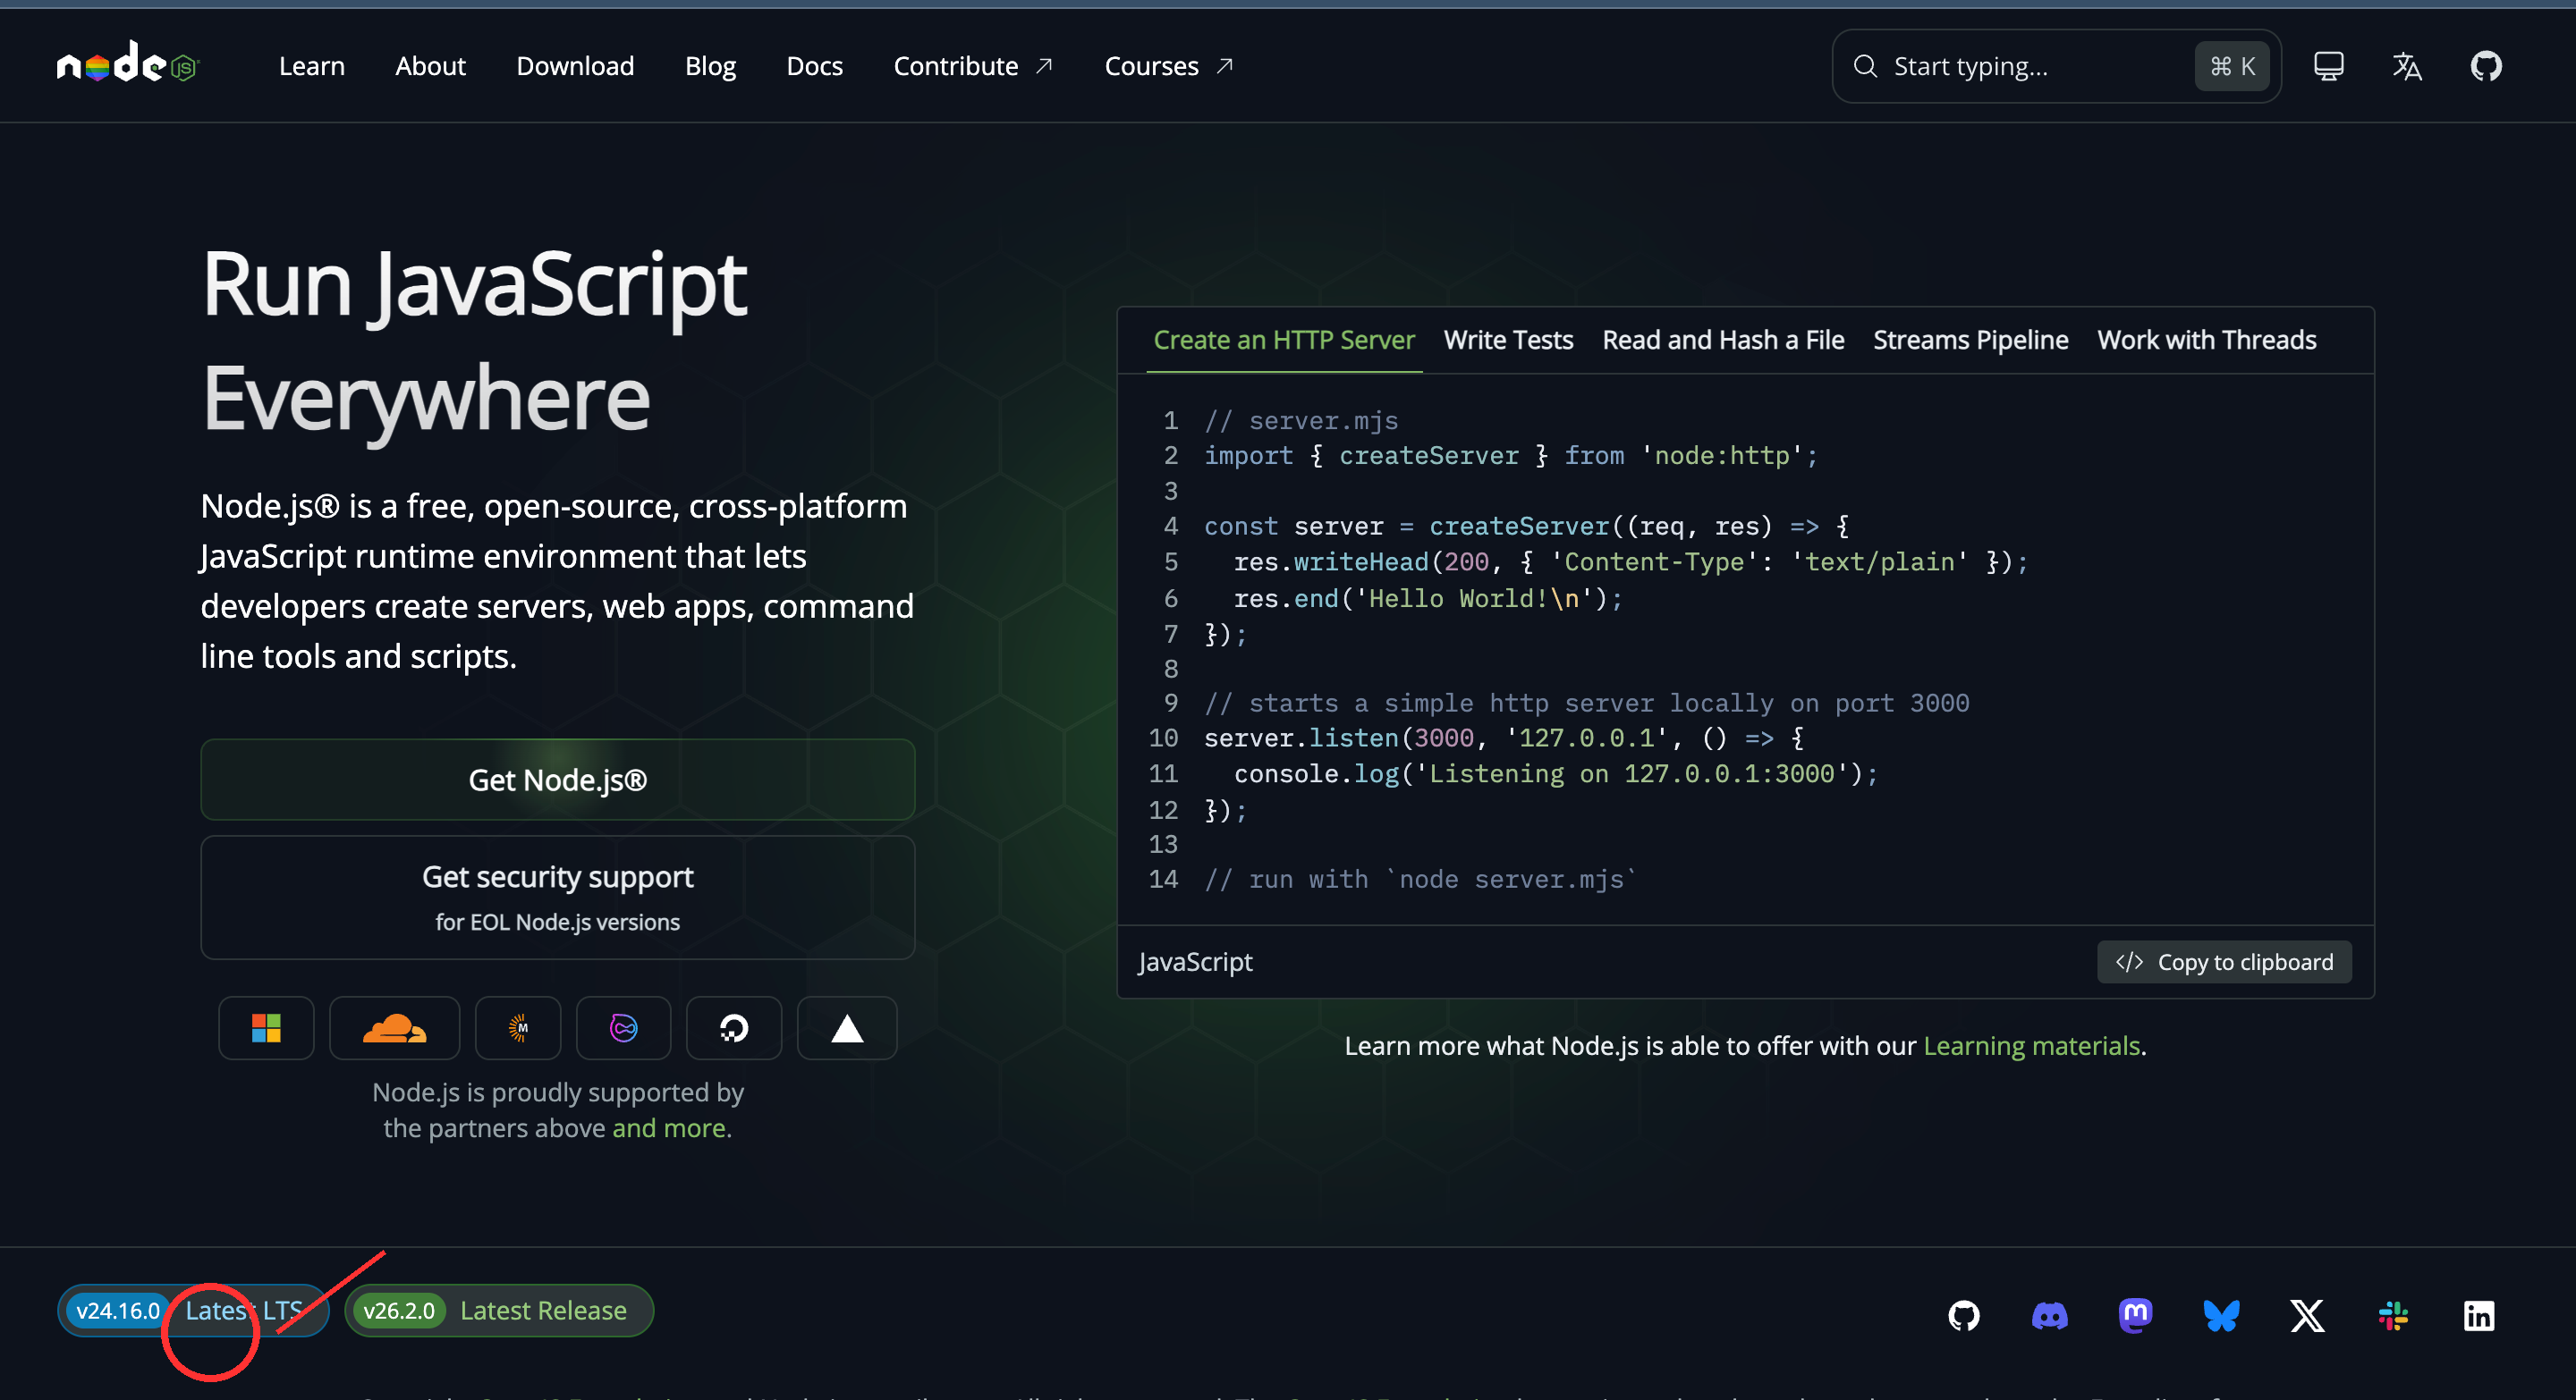Image resolution: width=2576 pixels, height=1400 pixels.
Task: Go to the Download page
Action: (575, 66)
